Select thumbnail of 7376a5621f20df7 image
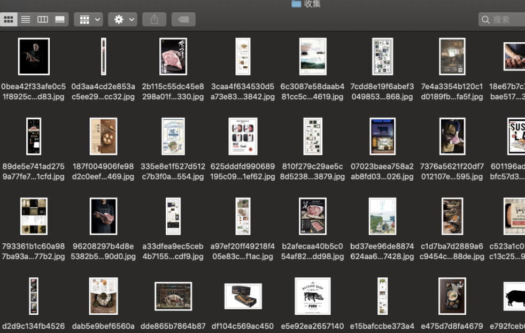This screenshot has height=333, width=525. pos(452,136)
